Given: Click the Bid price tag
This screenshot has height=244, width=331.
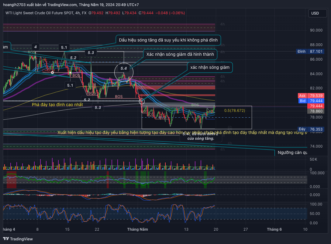Looking at the screenshot, I should 311,101.
